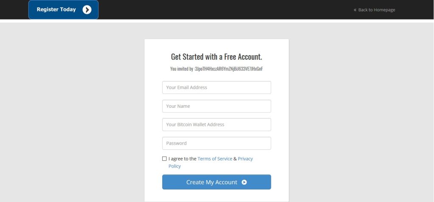Click into the Password field
This screenshot has width=434, height=202.
[x=217, y=143]
